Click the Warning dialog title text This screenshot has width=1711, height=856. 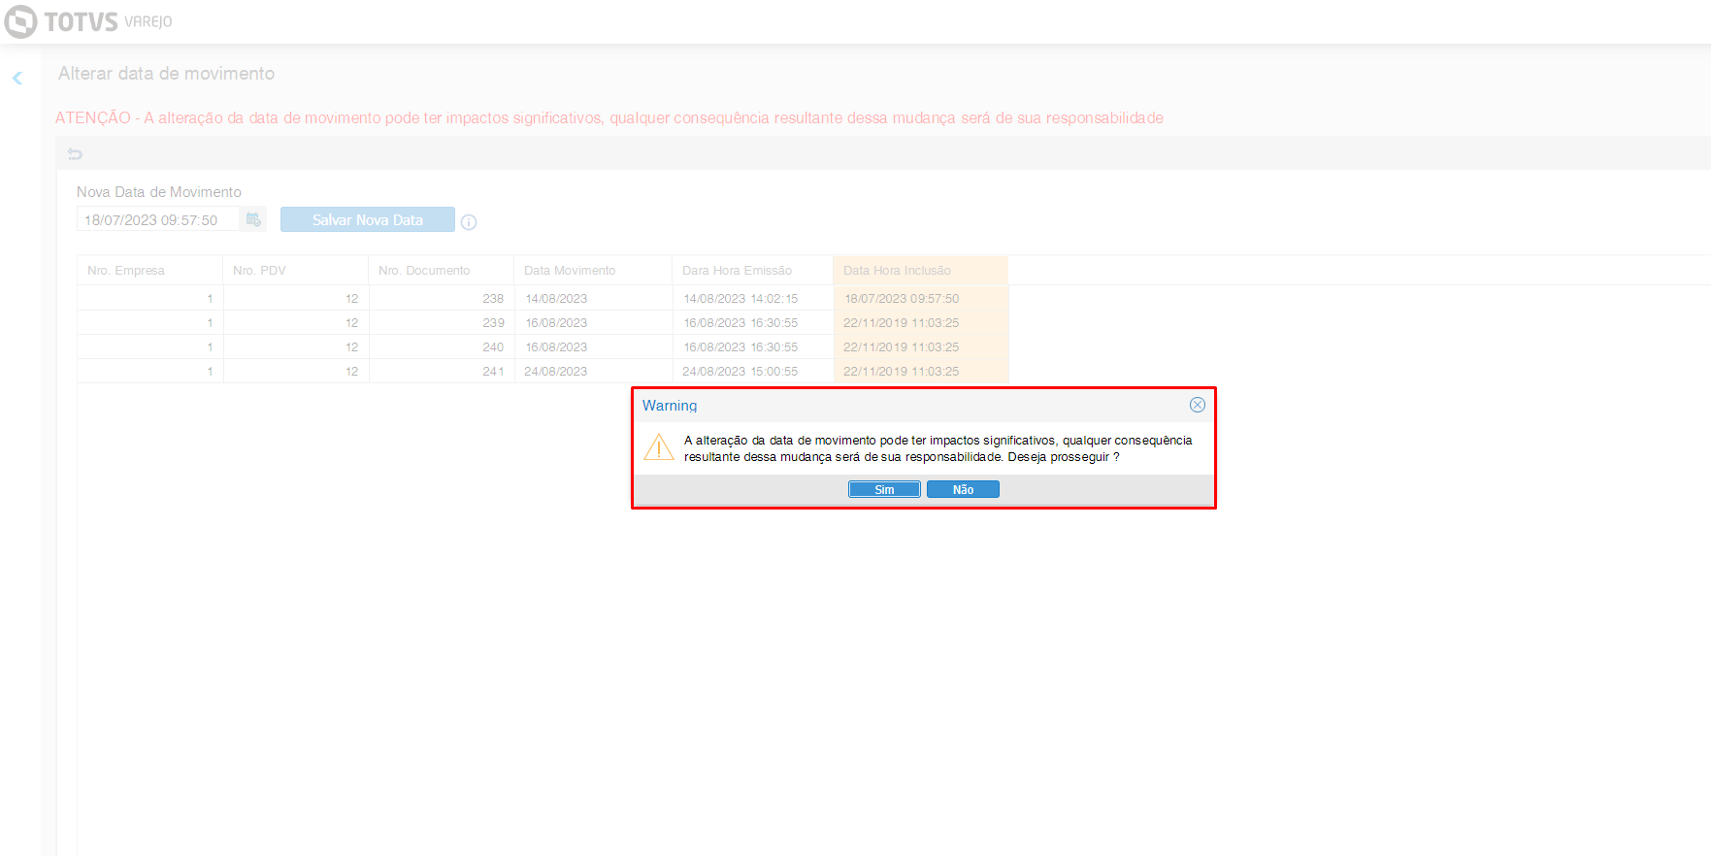[x=670, y=406]
